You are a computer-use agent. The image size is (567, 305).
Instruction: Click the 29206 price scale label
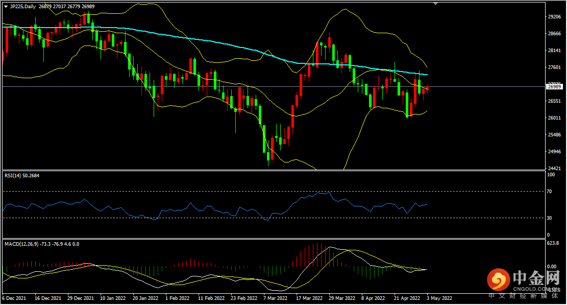(554, 17)
